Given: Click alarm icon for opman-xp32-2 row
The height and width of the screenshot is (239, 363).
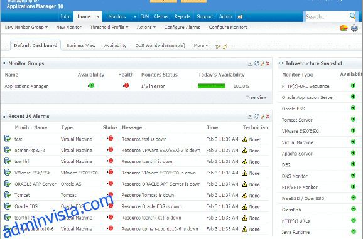Looking at the screenshot, I should (8, 150).
